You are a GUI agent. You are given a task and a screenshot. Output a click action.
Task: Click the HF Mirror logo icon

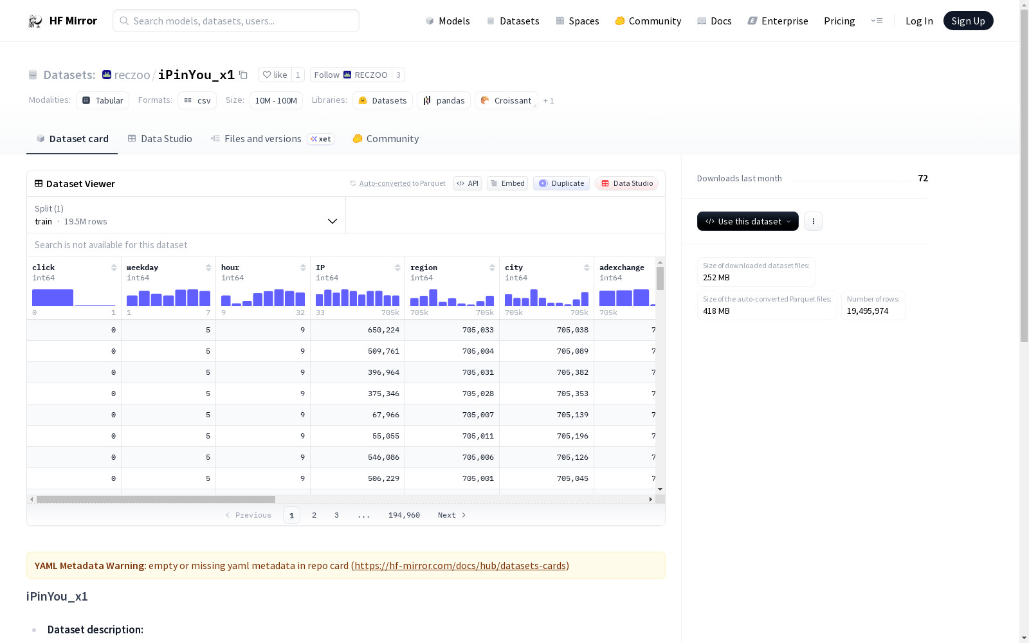(x=35, y=21)
